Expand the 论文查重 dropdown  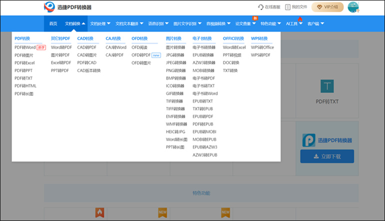point(245,24)
